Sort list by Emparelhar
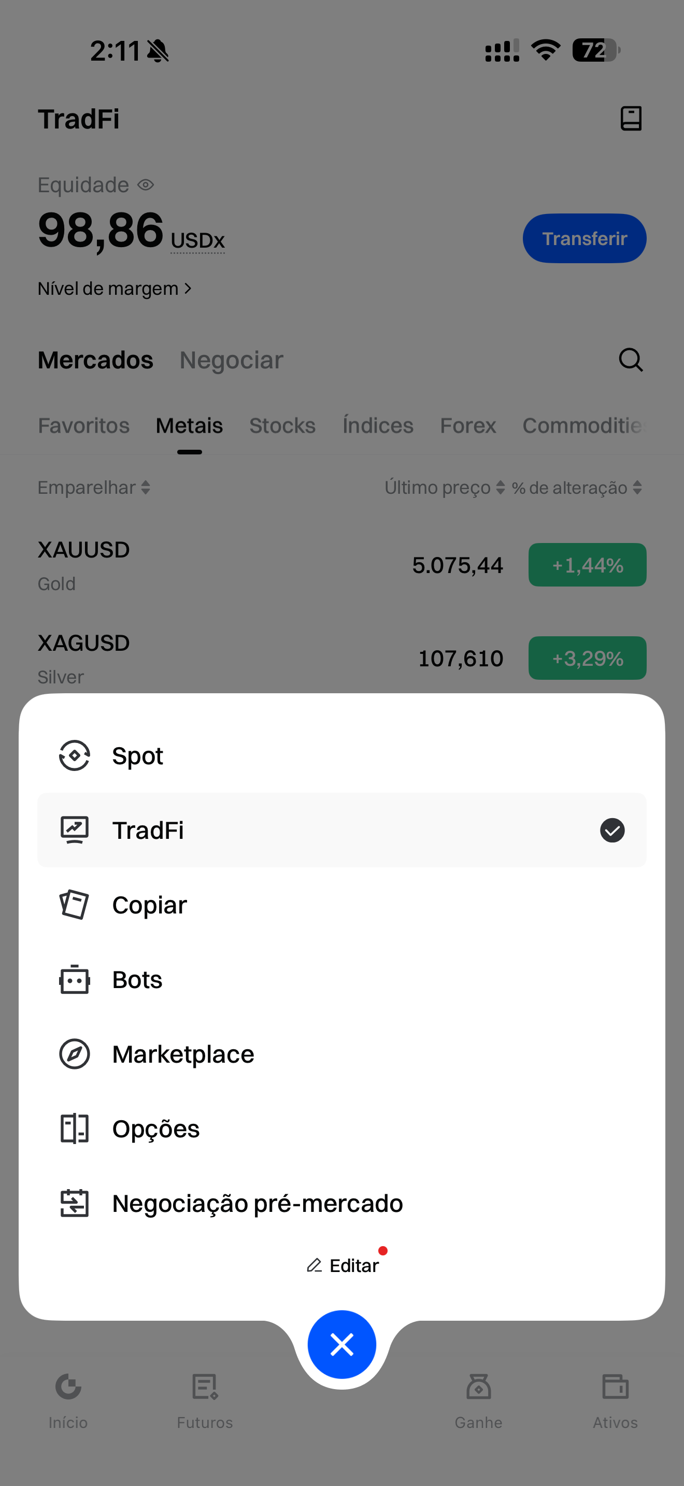The image size is (684, 1486). pyautogui.click(x=94, y=488)
